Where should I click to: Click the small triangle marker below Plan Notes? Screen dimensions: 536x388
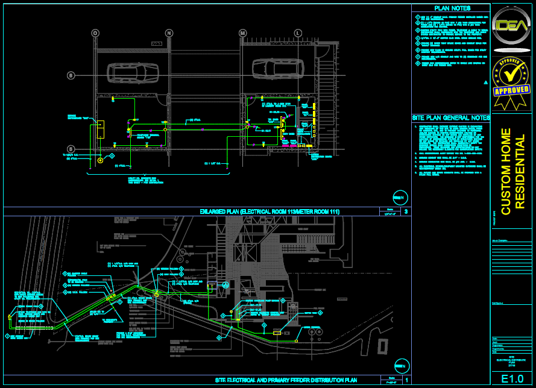pyautogui.click(x=485, y=83)
